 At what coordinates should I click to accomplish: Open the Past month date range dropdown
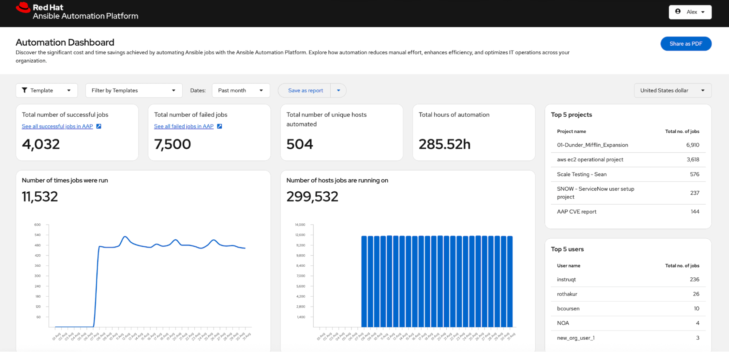pyautogui.click(x=241, y=90)
